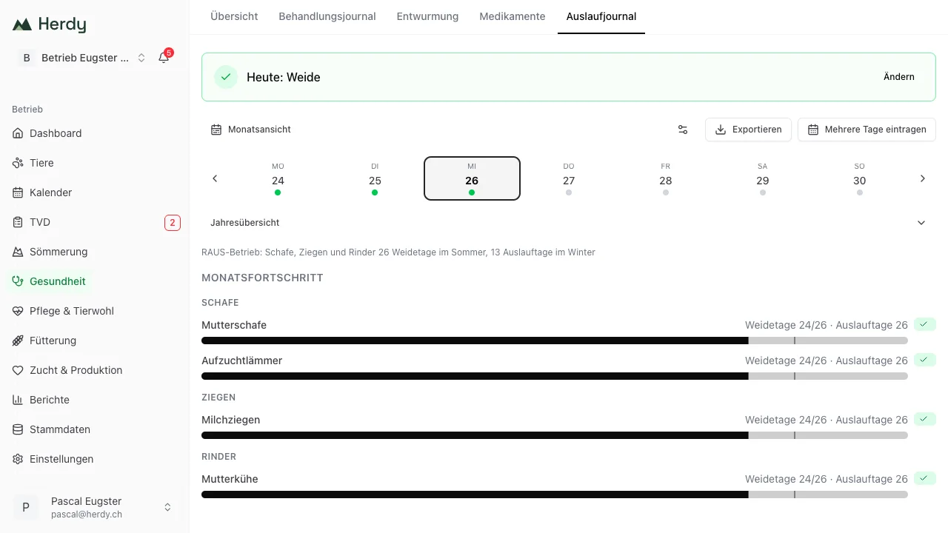
Task: Click the Mutterschafe row label
Action: pyautogui.click(x=234, y=325)
